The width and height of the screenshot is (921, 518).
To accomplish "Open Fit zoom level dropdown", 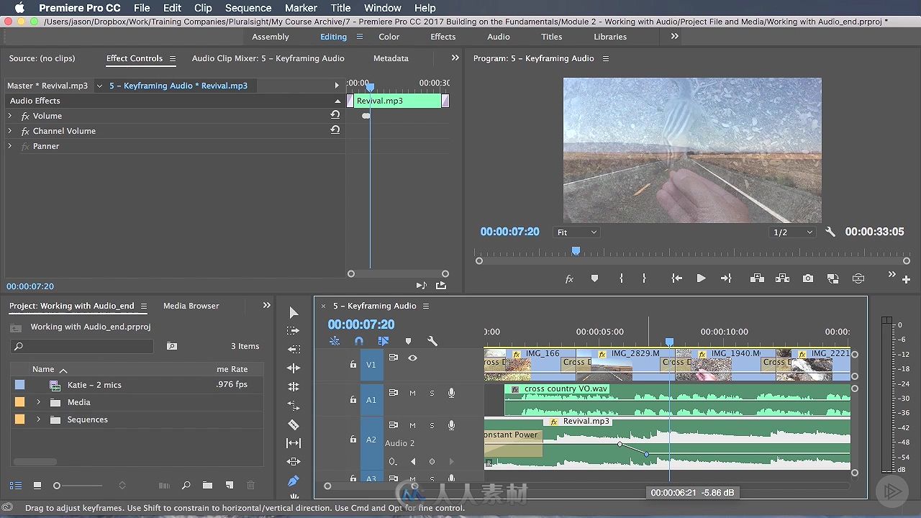I will [x=576, y=232].
